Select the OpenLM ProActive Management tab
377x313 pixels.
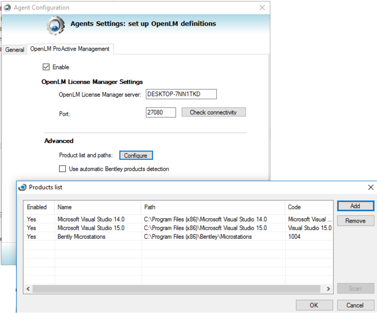pos(70,49)
